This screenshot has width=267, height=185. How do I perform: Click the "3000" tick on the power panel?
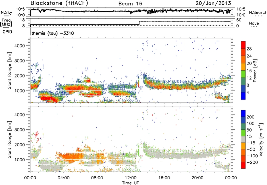point(19,61)
